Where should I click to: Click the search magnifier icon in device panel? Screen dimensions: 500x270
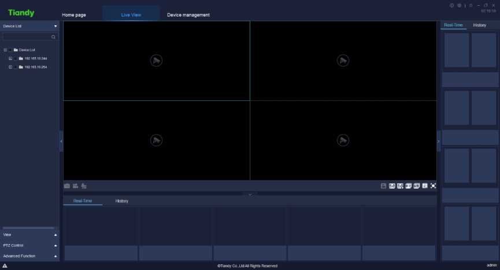tap(53, 37)
